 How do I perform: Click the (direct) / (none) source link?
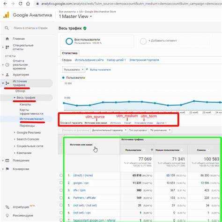pyautogui.click(x=83, y=175)
